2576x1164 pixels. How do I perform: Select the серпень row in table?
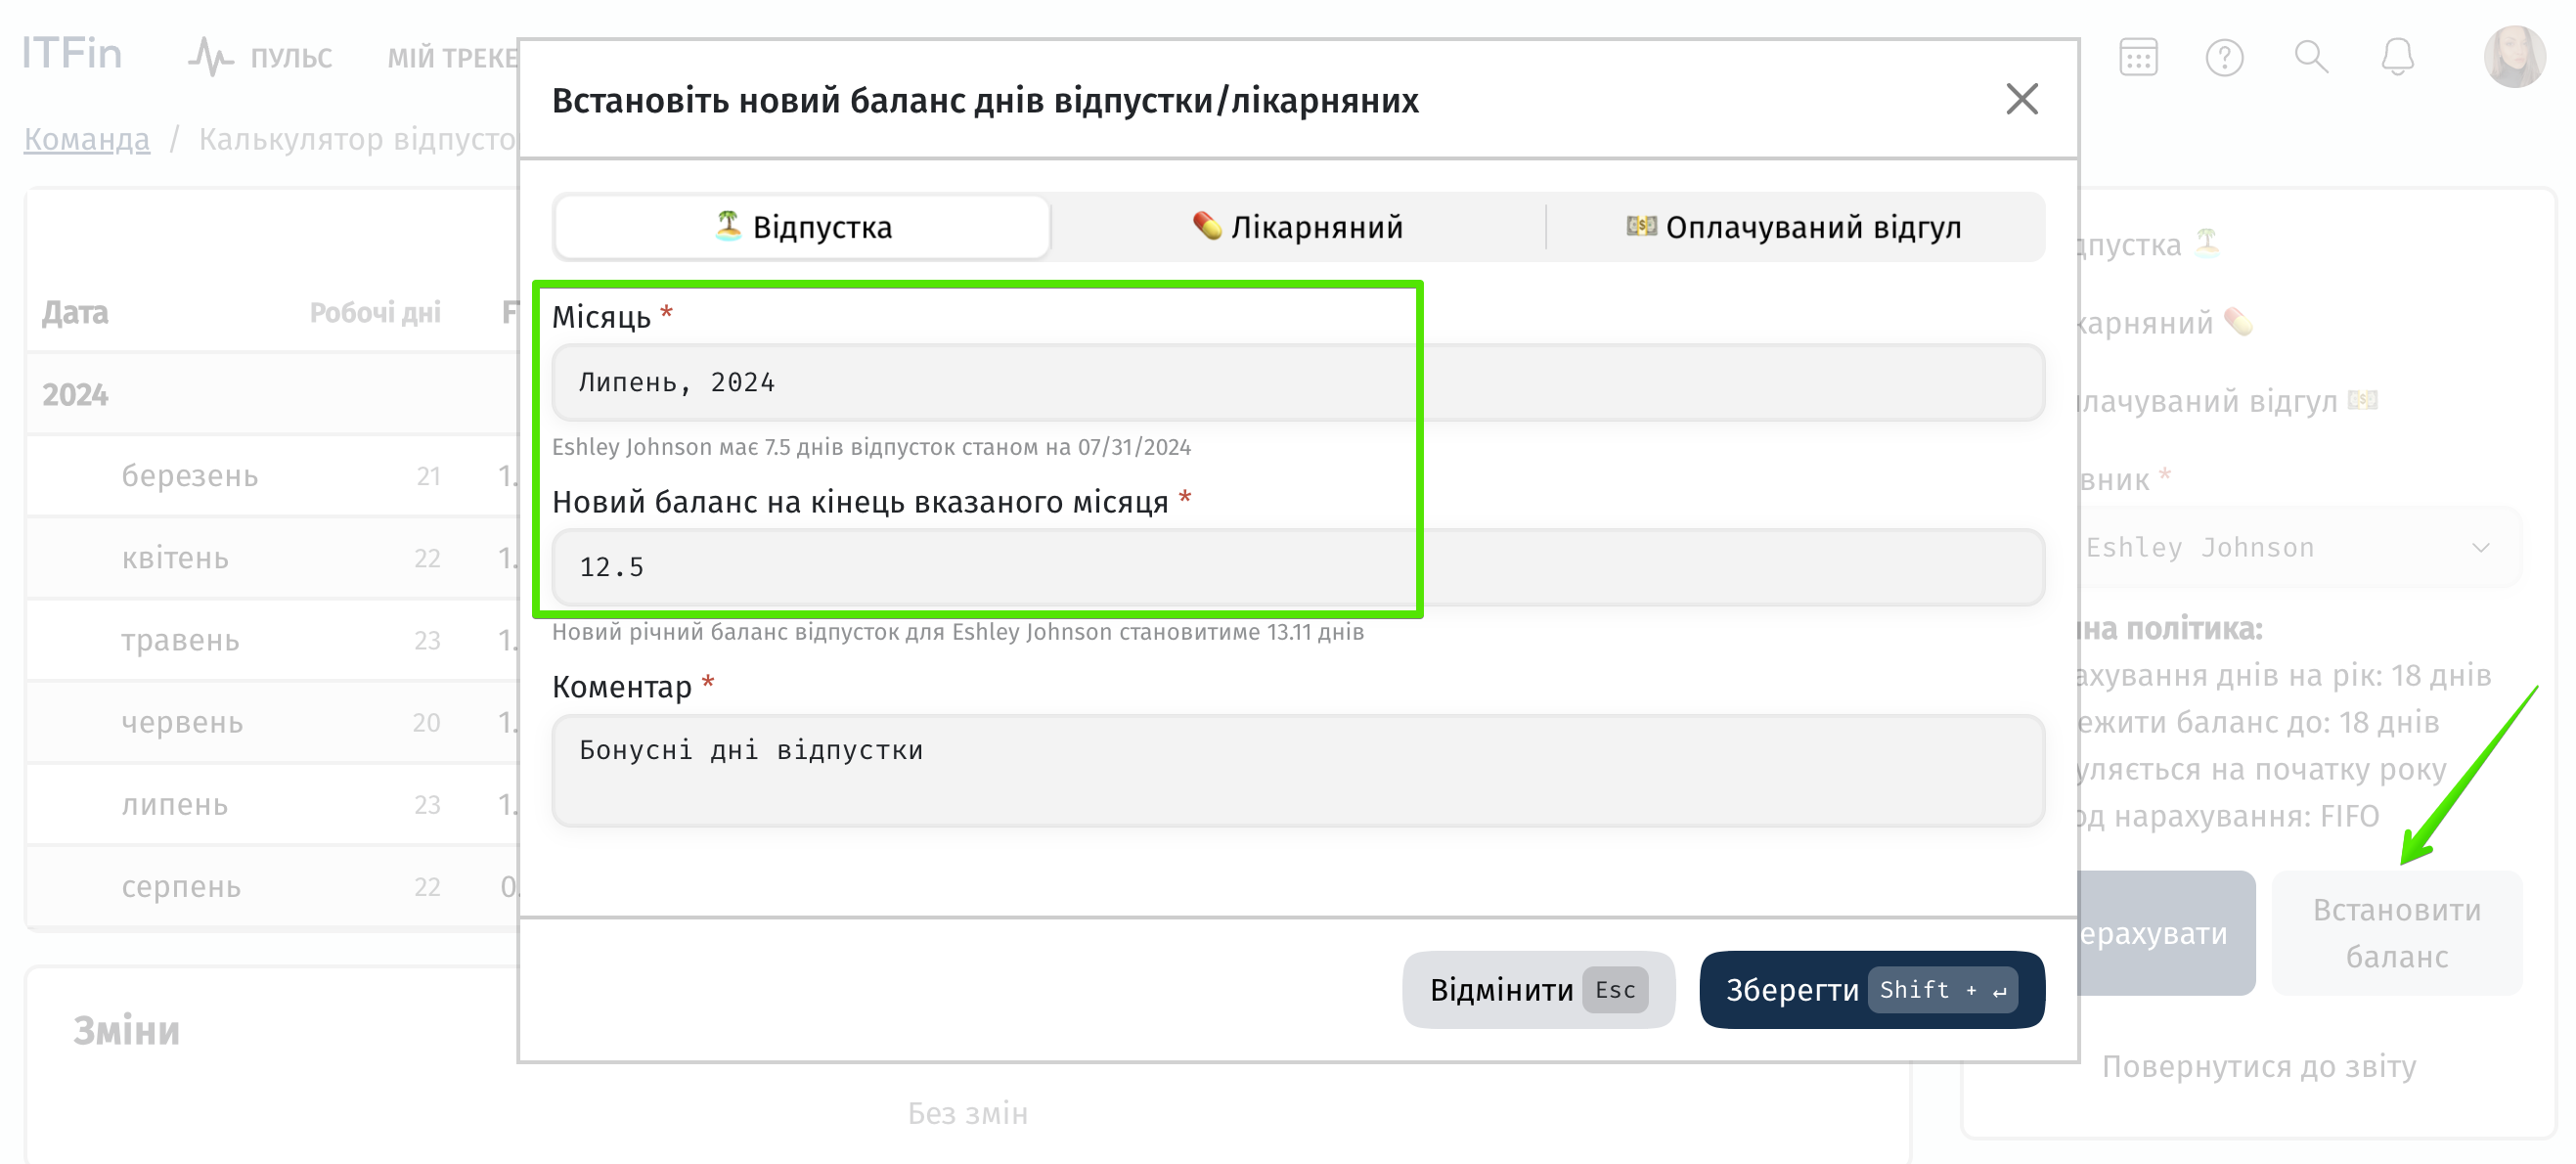pos(272,886)
